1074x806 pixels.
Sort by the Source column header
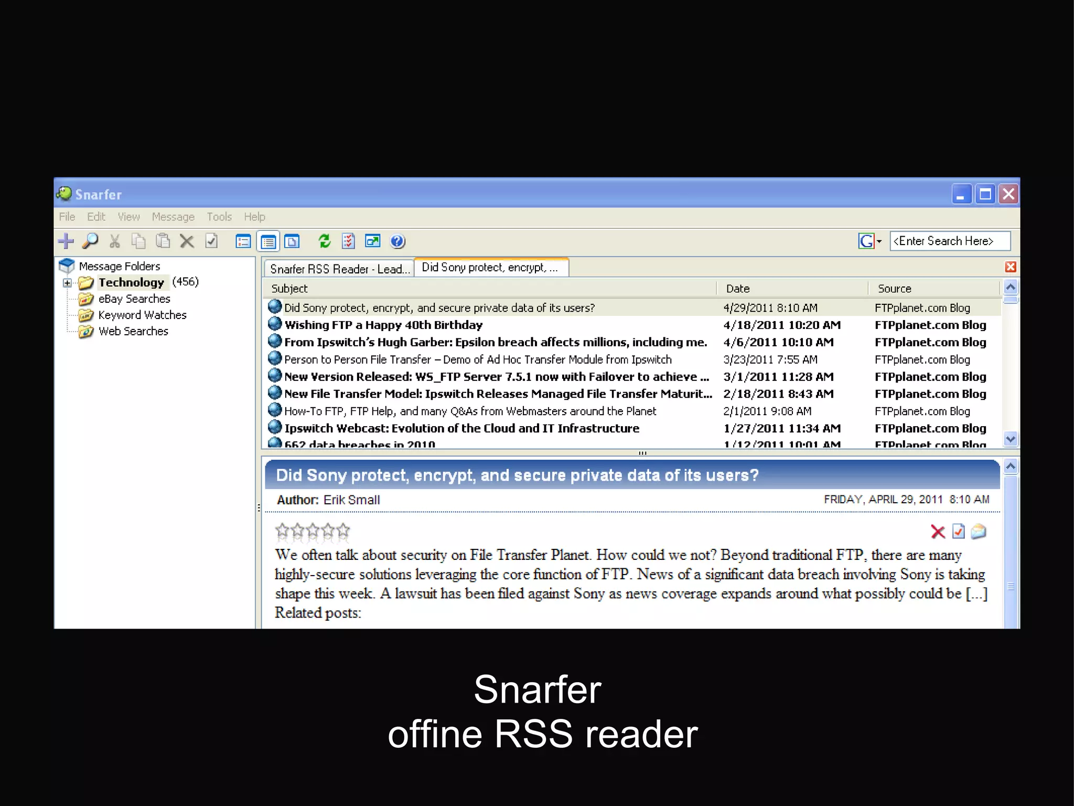pyautogui.click(x=935, y=289)
